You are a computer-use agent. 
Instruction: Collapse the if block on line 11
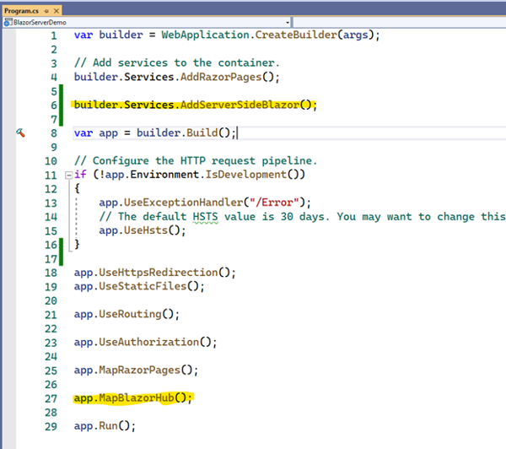coord(68,175)
